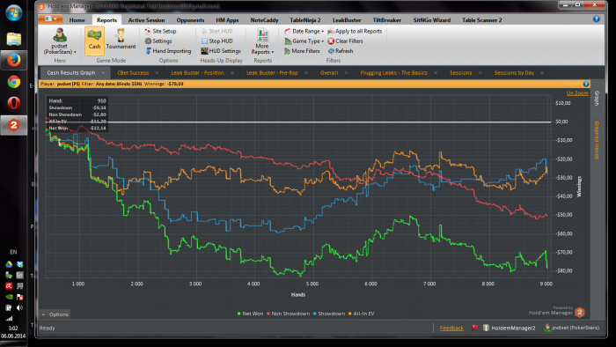
Task: Open More Filters
Action: (302, 51)
